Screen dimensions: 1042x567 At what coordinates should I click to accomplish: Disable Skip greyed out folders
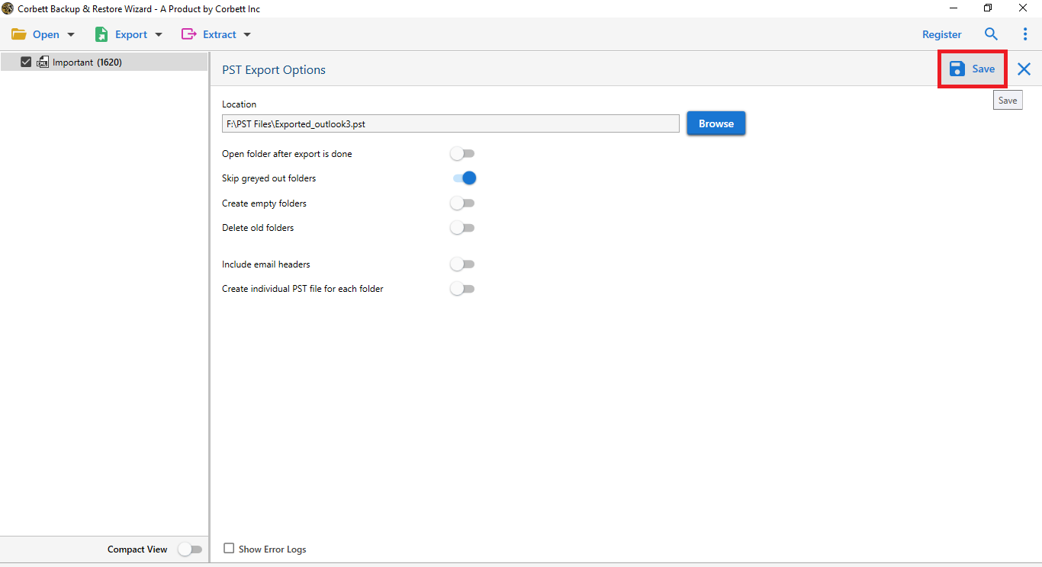[x=465, y=178]
